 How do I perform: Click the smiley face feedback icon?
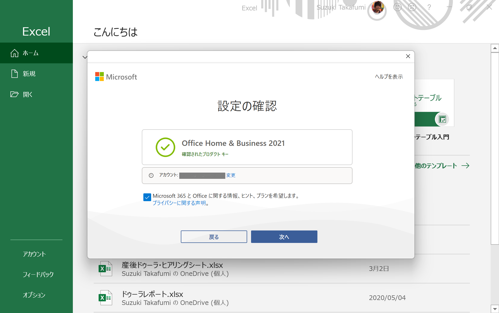397,7
